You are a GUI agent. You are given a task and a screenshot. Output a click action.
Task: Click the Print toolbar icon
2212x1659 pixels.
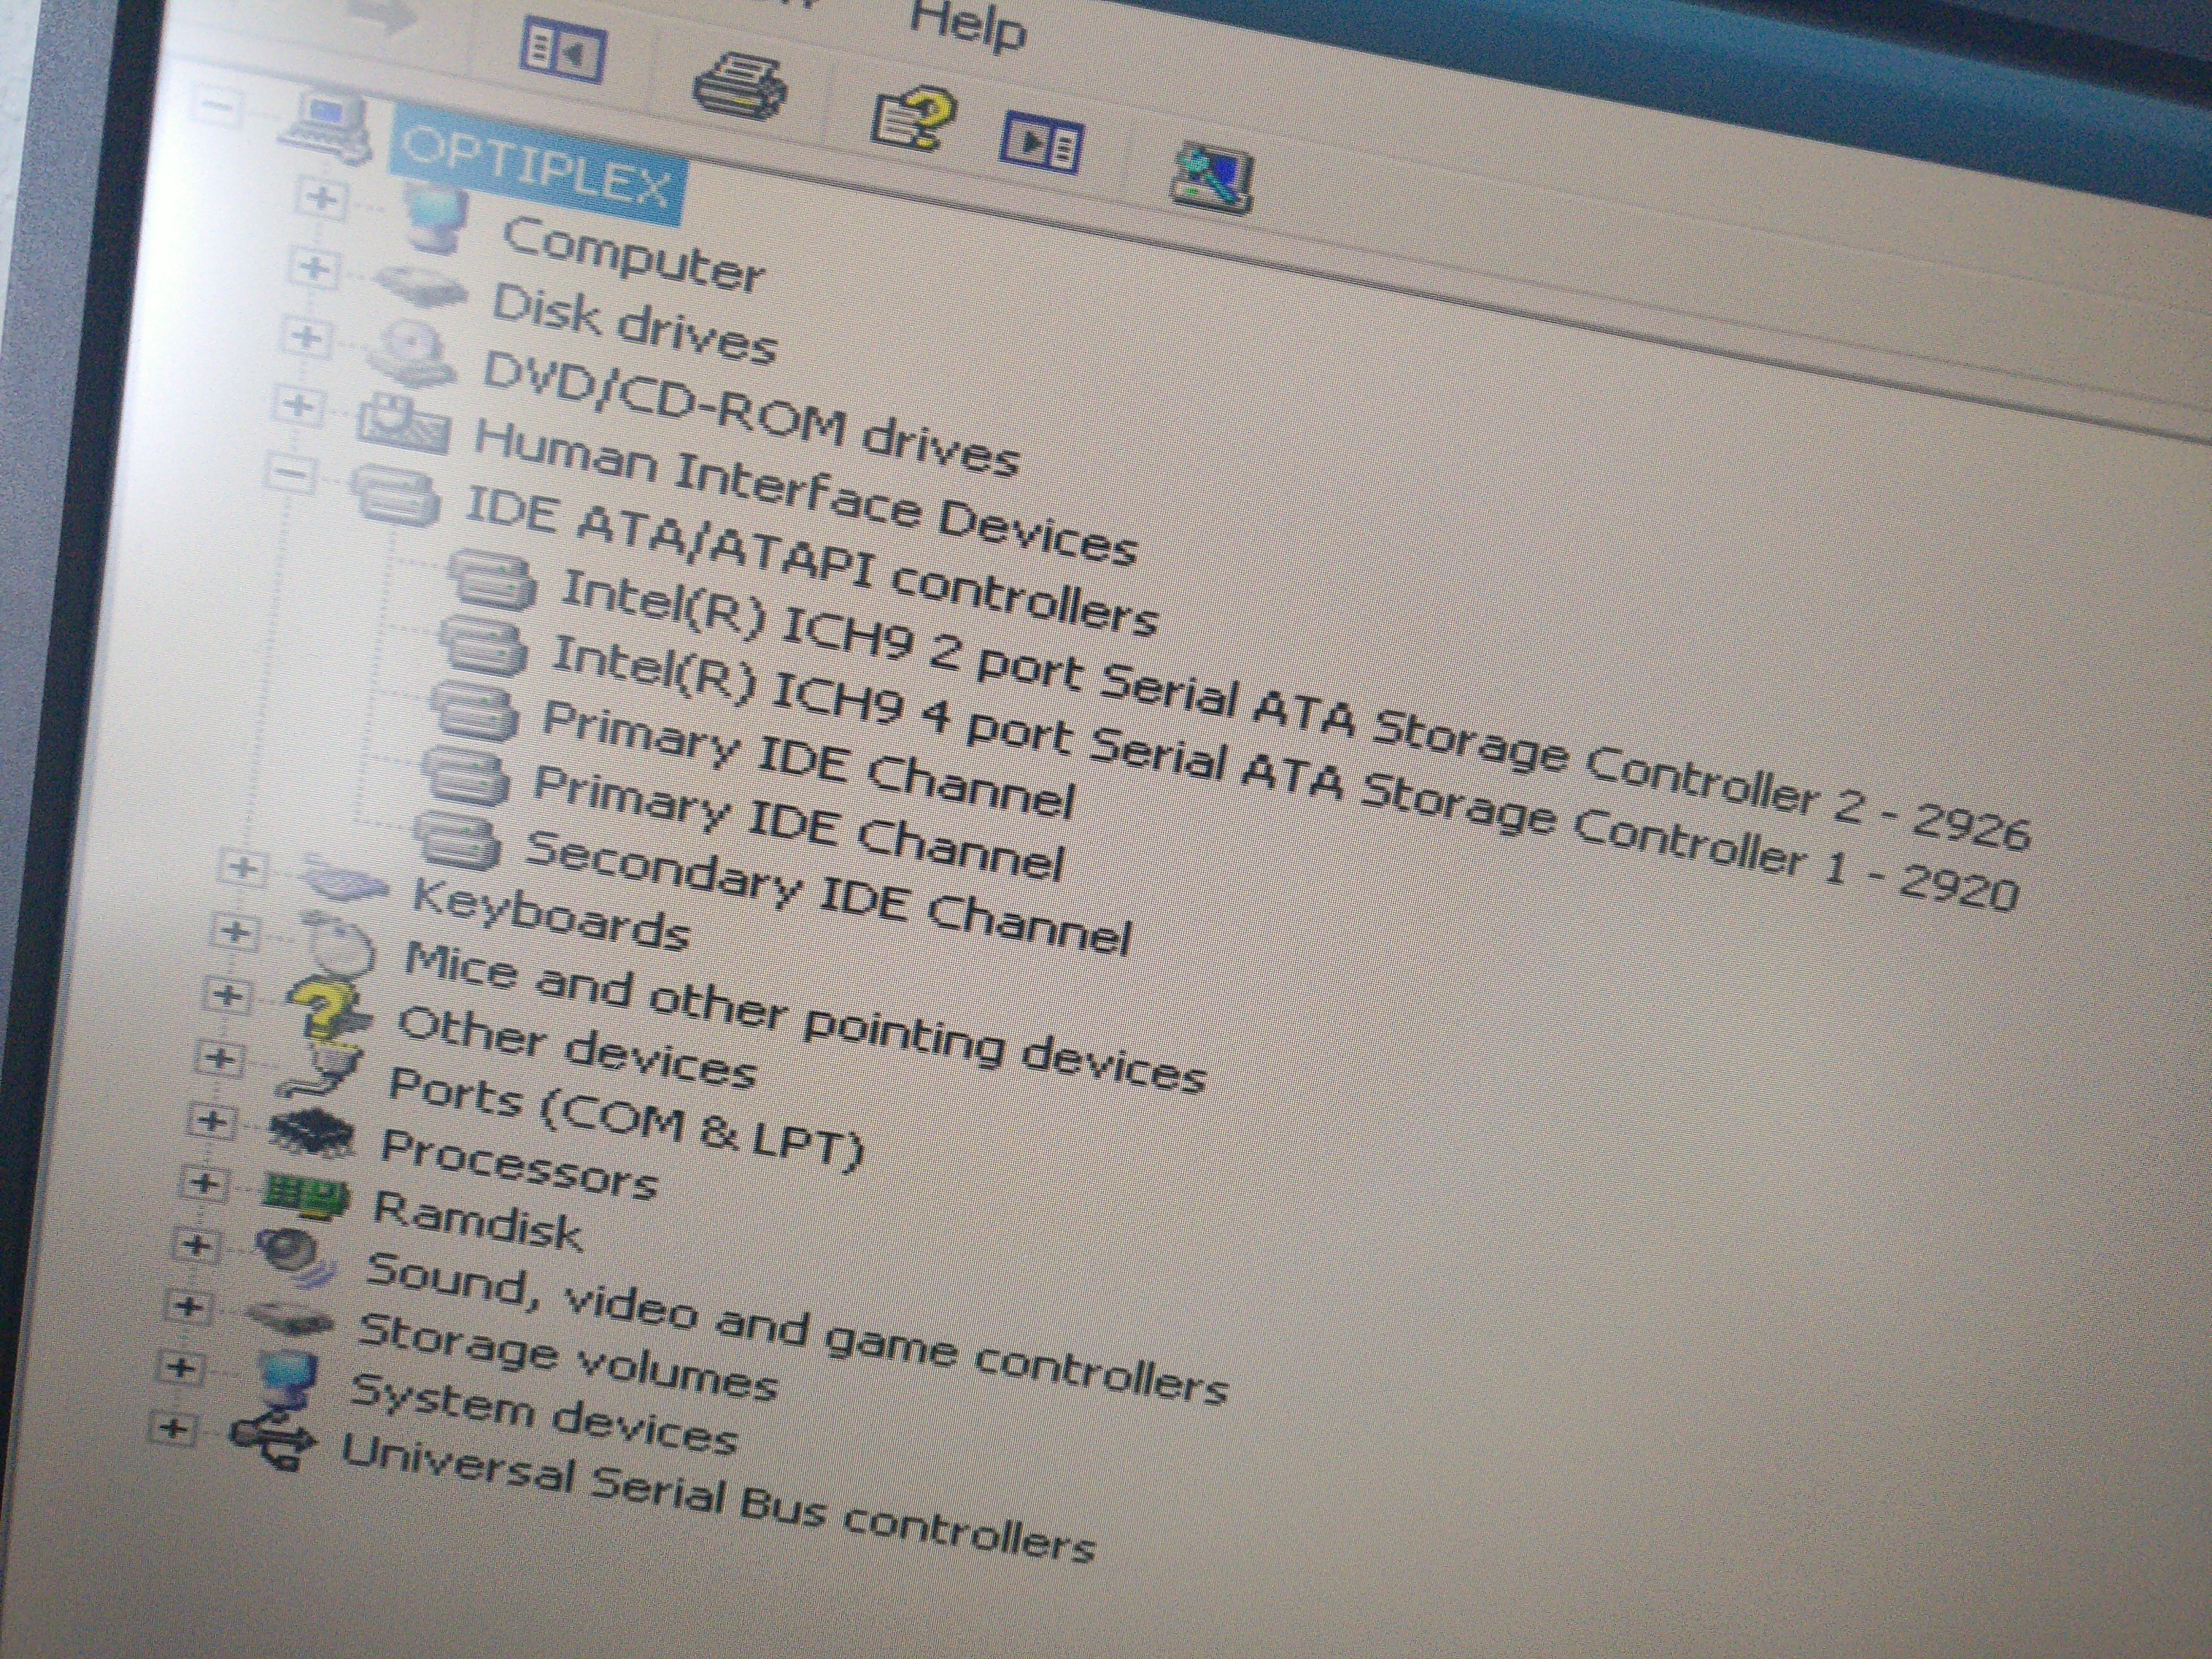click(740, 88)
